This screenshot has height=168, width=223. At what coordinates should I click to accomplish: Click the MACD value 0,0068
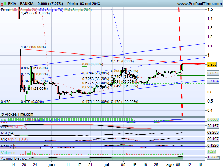tap(213, 119)
